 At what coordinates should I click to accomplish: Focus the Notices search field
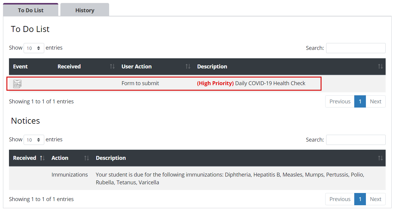356,140
